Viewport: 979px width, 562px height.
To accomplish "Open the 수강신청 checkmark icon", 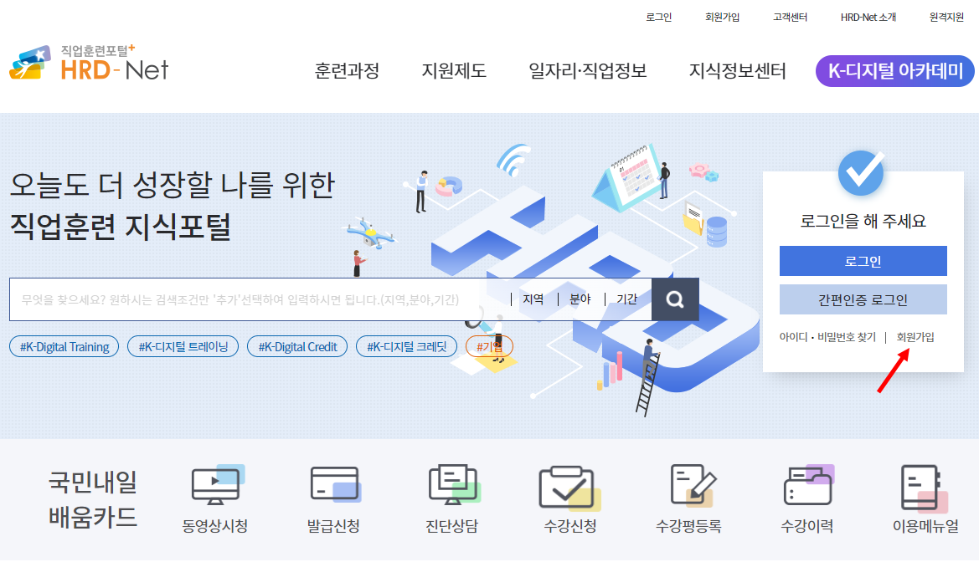I will pos(569,488).
